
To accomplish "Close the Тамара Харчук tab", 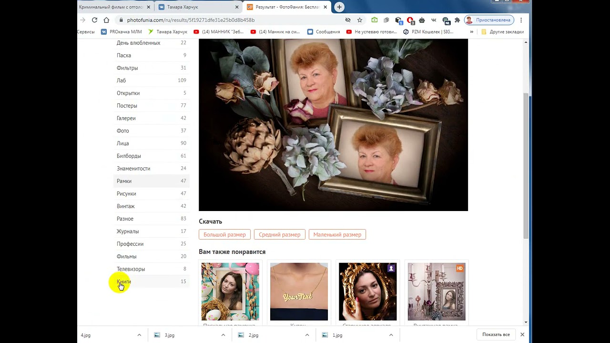I will coord(237,7).
